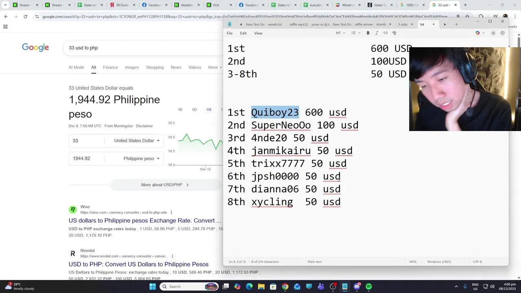Expand More about USD/PHP

[x=165, y=185]
